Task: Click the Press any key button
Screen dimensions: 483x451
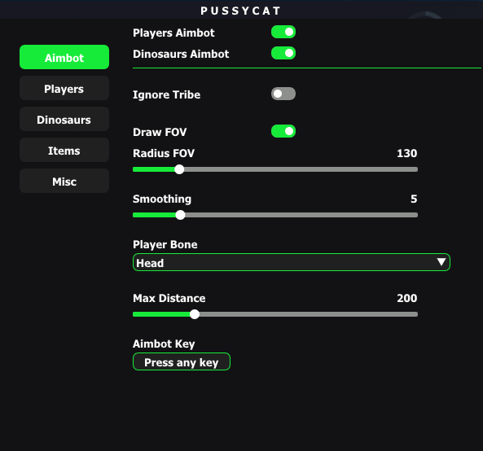Action: click(x=182, y=361)
